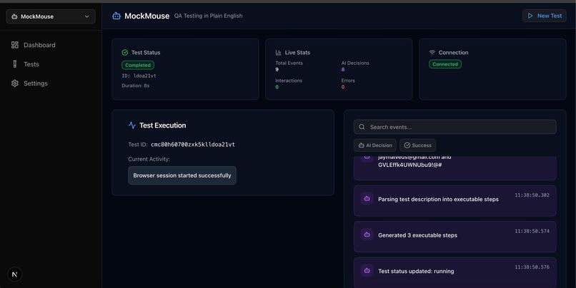Click the Test Execution activity icon
Image resolution: width=576 pixels, height=288 pixels.
(x=132, y=125)
